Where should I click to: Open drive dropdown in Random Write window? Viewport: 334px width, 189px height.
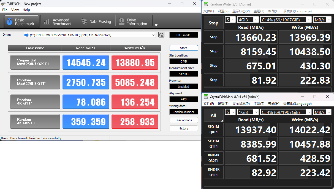286,19
